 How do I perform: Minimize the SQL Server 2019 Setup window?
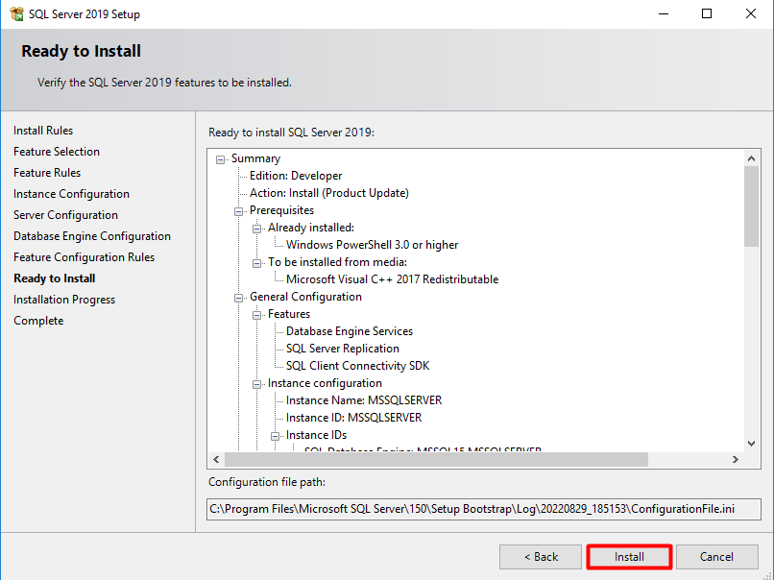pos(664,13)
